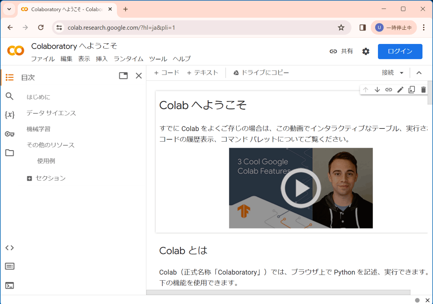Click the Colab CO logo
The image size is (433, 304).
pyautogui.click(x=16, y=51)
